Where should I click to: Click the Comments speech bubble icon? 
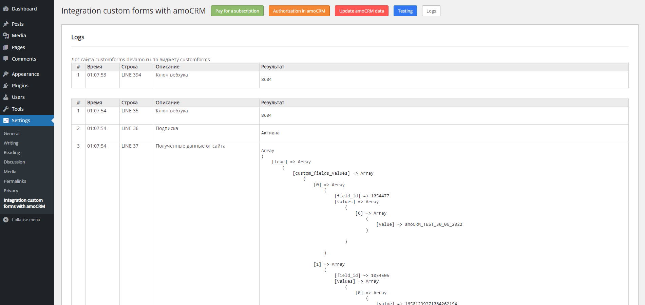(x=6, y=59)
